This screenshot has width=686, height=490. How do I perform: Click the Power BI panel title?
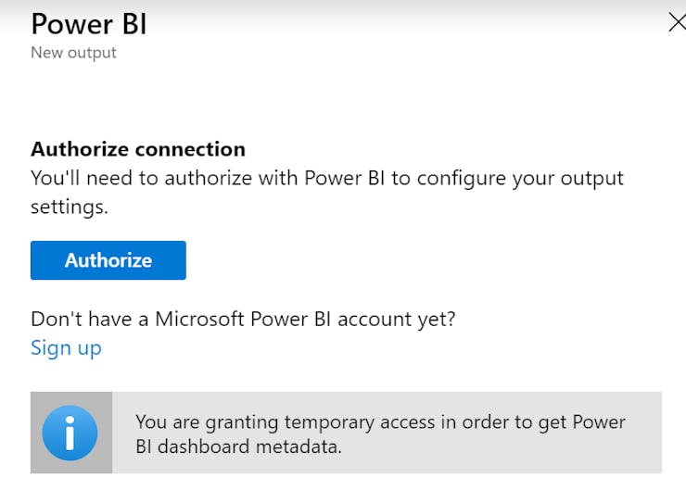coord(88,23)
